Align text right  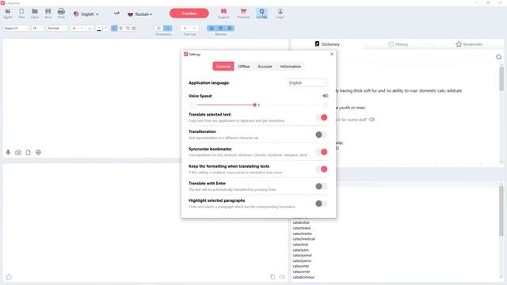click(128, 28)
